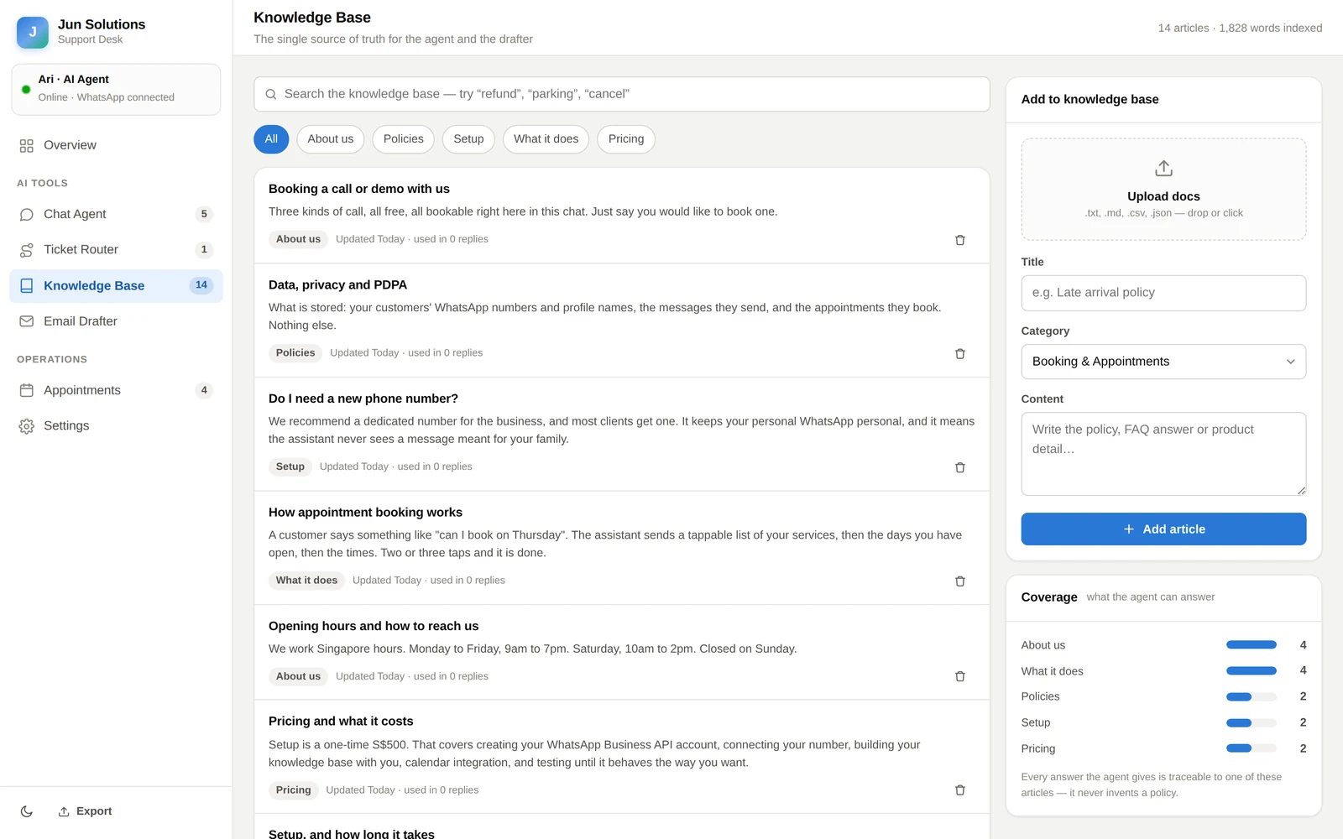
Task: Delete the Data, privacy and PDPA article
Action: point(959,354)
